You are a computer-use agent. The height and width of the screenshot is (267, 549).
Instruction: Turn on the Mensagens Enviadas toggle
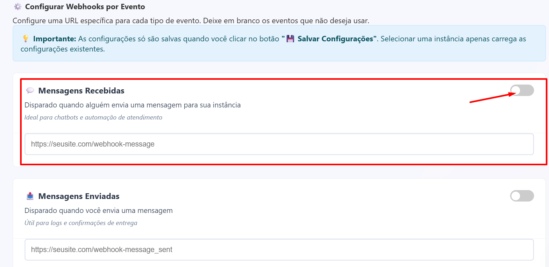pos(522,196)
